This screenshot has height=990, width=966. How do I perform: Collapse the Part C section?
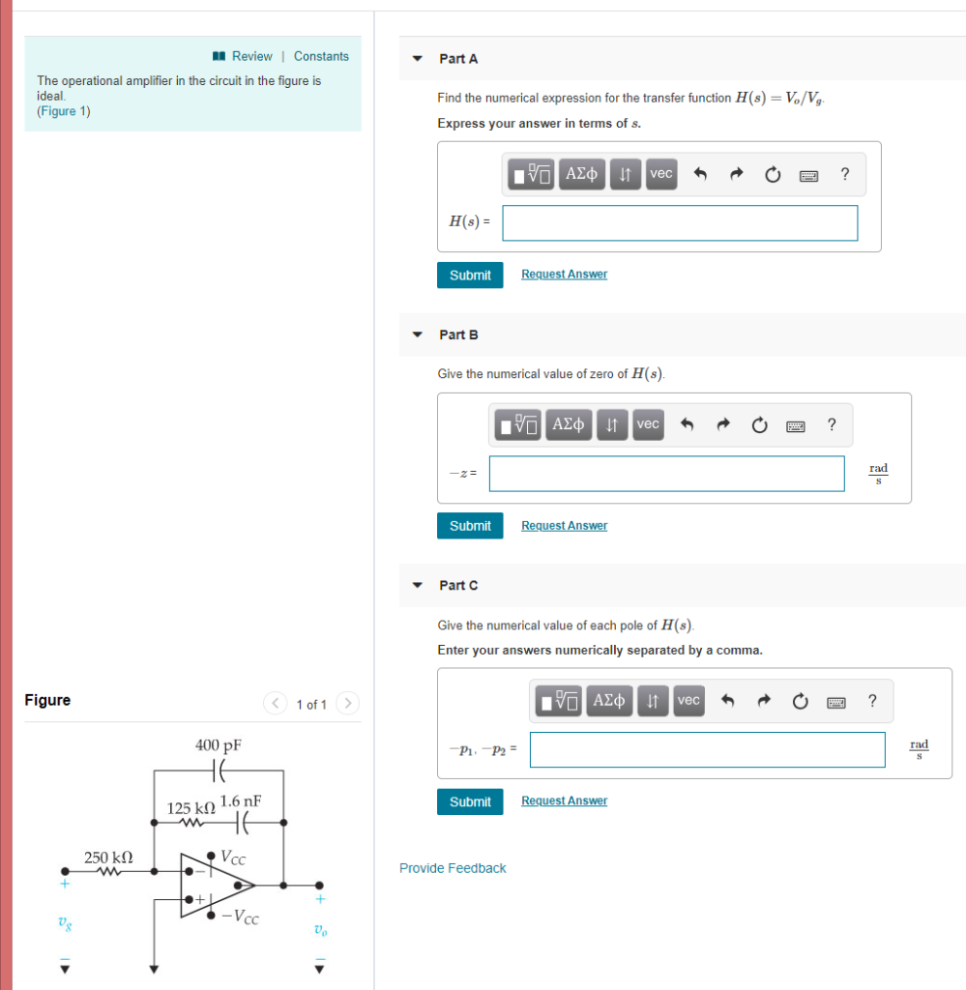(x=416, y=585)
